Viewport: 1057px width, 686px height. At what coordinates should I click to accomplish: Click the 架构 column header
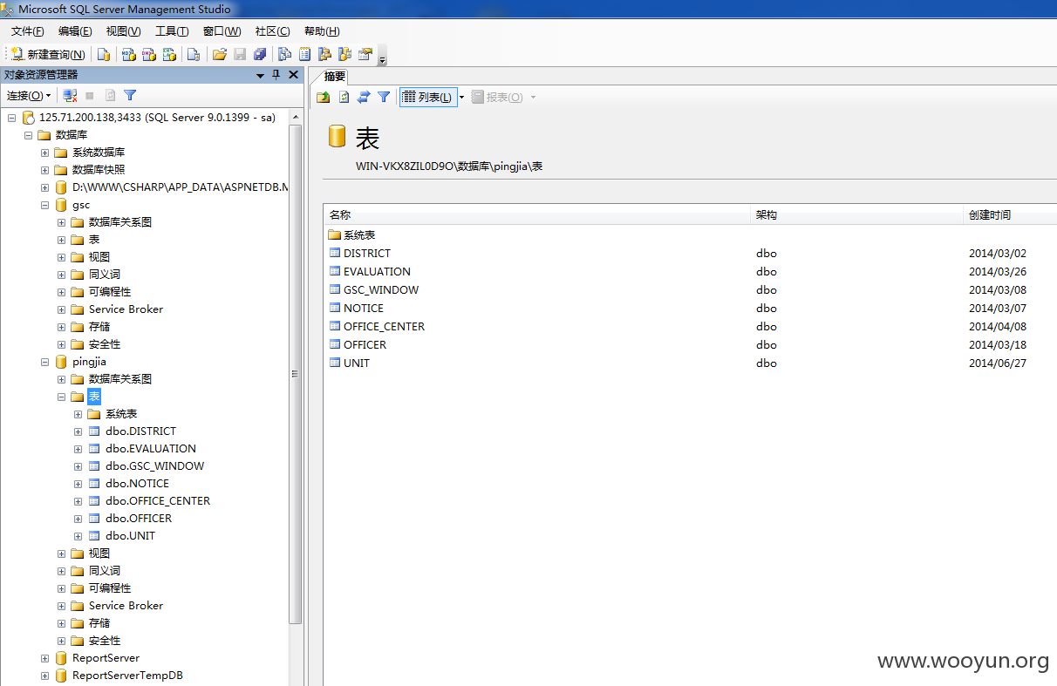pyautogui.click(x=858, y=214)
